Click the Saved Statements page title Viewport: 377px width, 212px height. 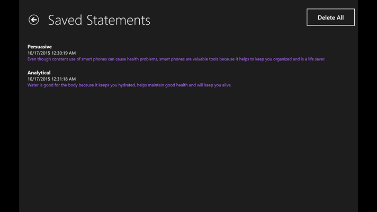99,20
